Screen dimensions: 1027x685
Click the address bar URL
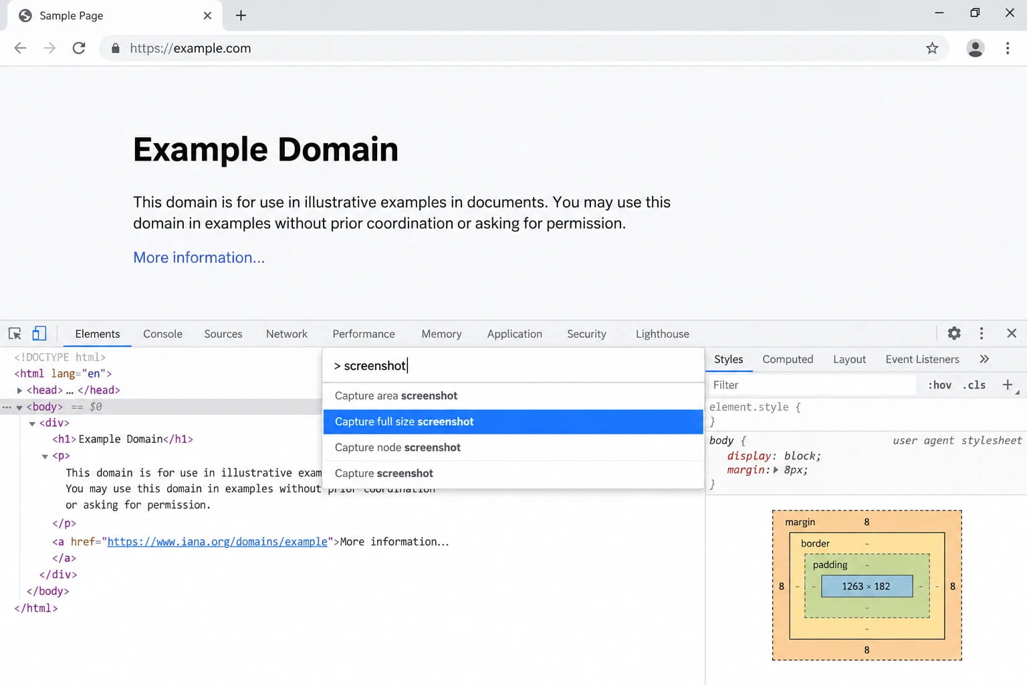[x=191, y=48]
